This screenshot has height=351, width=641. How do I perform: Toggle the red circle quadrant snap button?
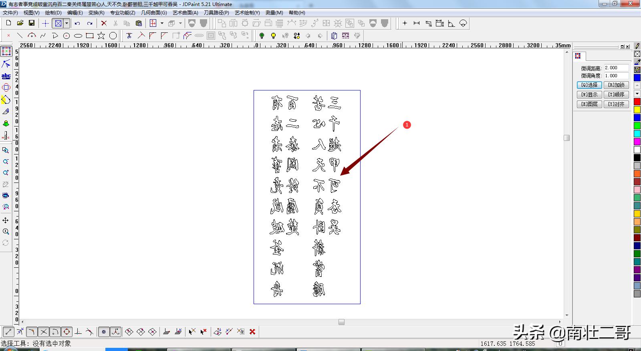point(67,331)
